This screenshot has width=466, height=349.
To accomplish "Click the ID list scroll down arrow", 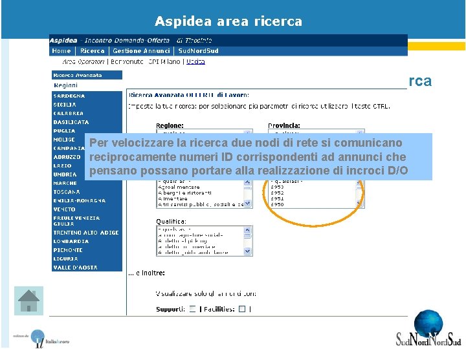I will (359, 204).
